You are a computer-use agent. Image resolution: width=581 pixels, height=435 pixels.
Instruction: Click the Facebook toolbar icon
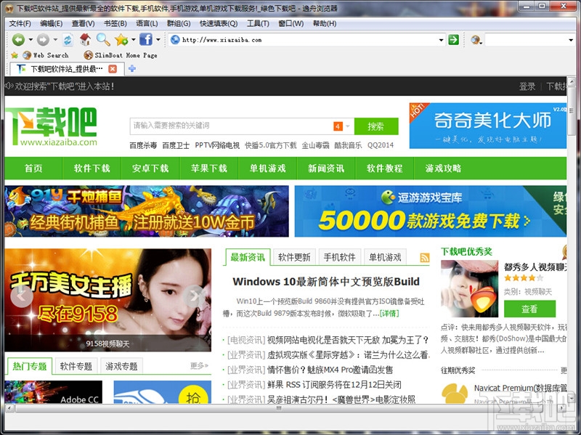(x=146, y=39)
